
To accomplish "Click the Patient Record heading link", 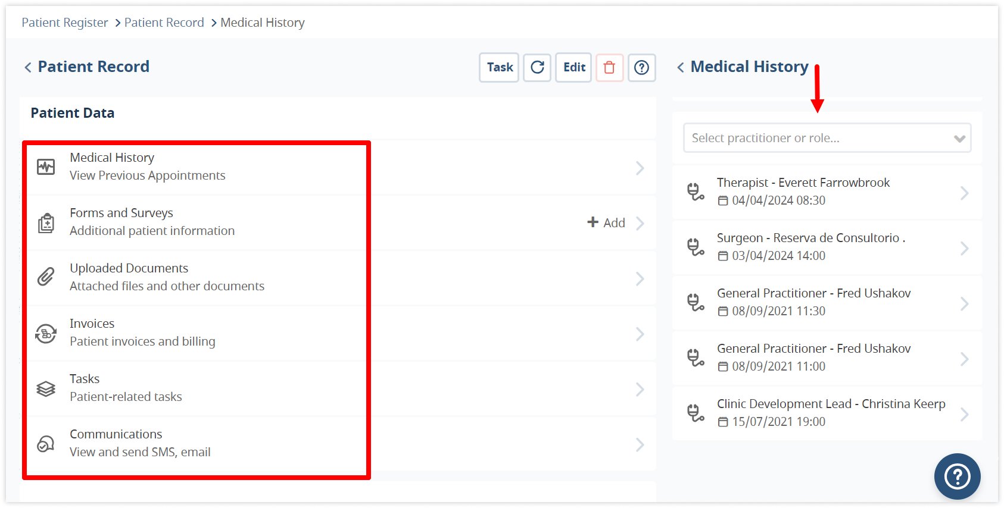I will point(93,67).
